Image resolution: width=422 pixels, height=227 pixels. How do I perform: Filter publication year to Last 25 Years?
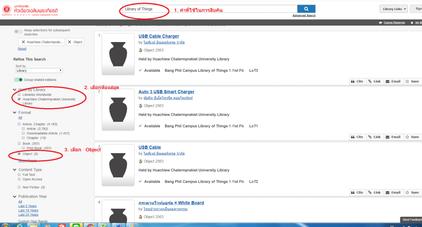point(28,215)
